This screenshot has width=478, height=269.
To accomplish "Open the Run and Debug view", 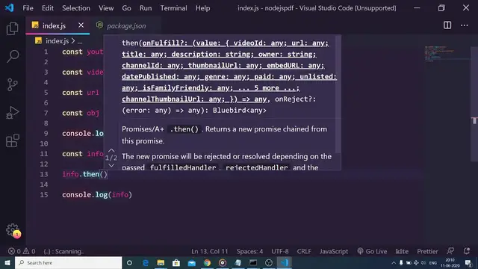I will click(13, 113).
